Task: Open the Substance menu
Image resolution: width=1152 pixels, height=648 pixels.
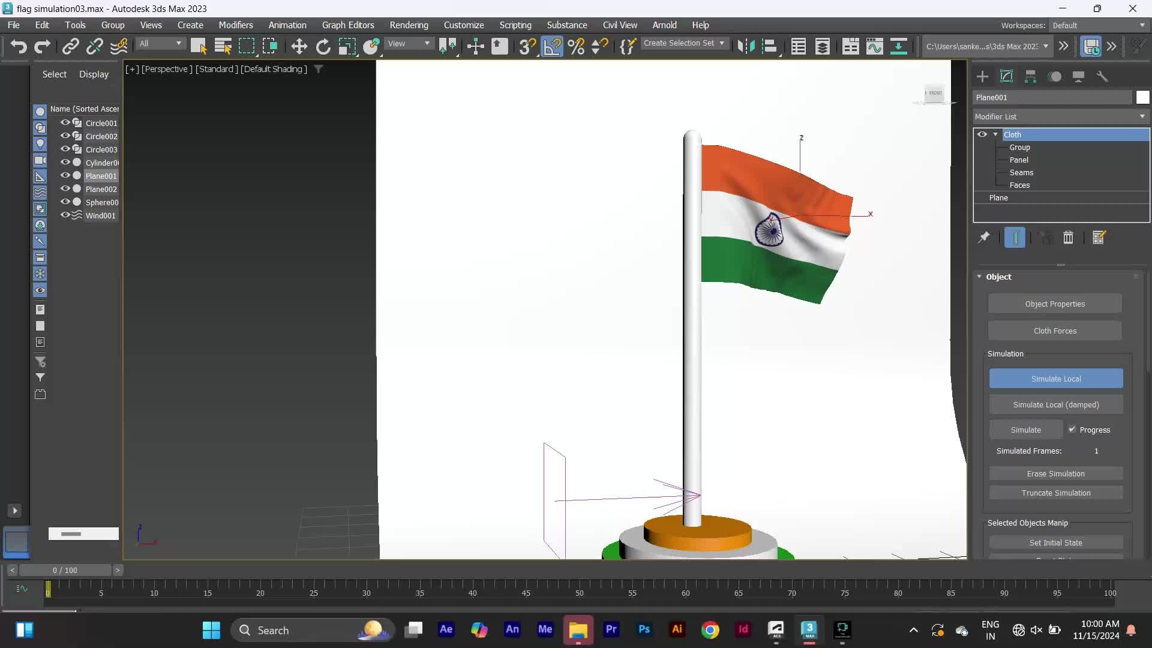Action: pyautogui.click(x=567, y=25)
